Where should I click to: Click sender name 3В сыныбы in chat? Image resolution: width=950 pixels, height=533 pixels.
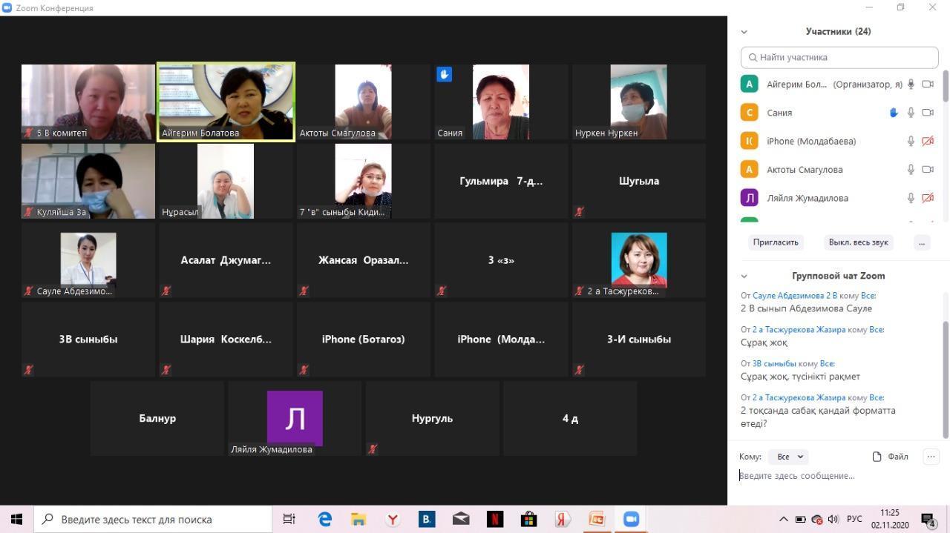pyautogui.click(x=774, y=363)
